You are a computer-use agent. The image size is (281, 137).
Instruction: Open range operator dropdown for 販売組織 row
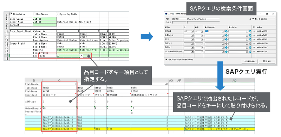click(202, 31)
